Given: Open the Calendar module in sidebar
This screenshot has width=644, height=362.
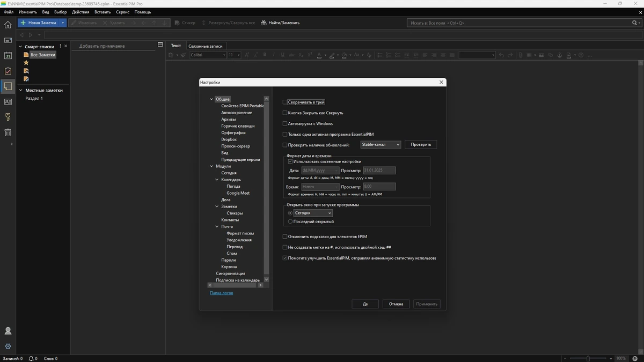Looking at the screenshot, I should tap(8, 55).
